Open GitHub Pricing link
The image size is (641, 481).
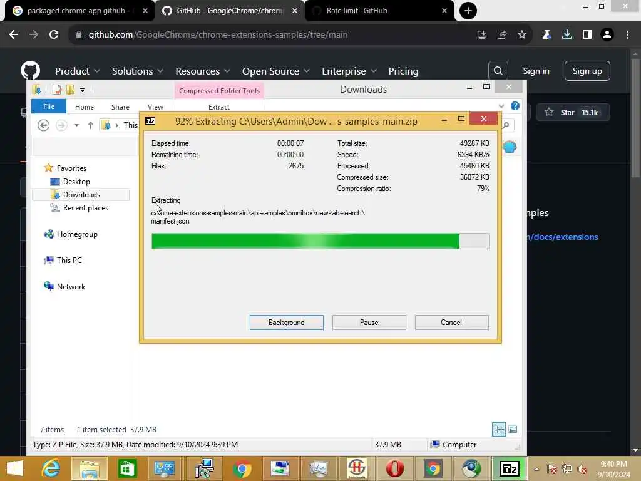tap(403, 71)
